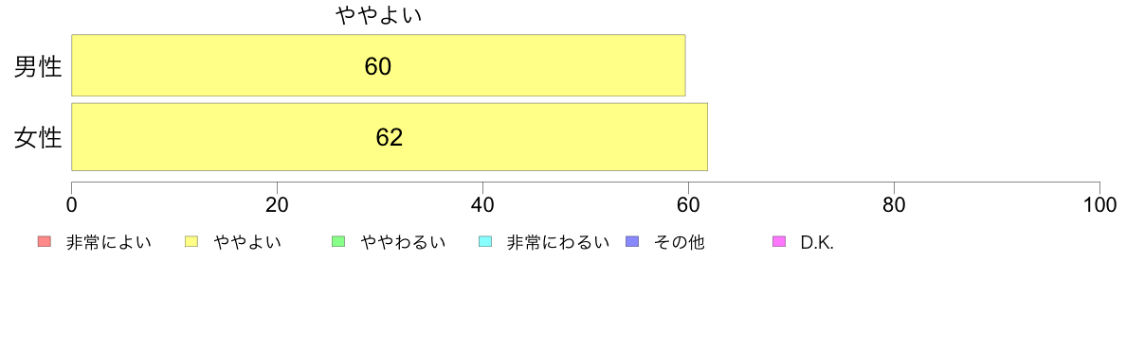This screenshot has width=1126, height=348.
Task: Click the magenta D.K. legend swatch
Action: click(x=779, y=242)
